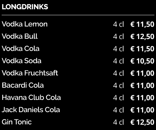
Task: Select the Vodka Lemon item
Action: point(25,24)
